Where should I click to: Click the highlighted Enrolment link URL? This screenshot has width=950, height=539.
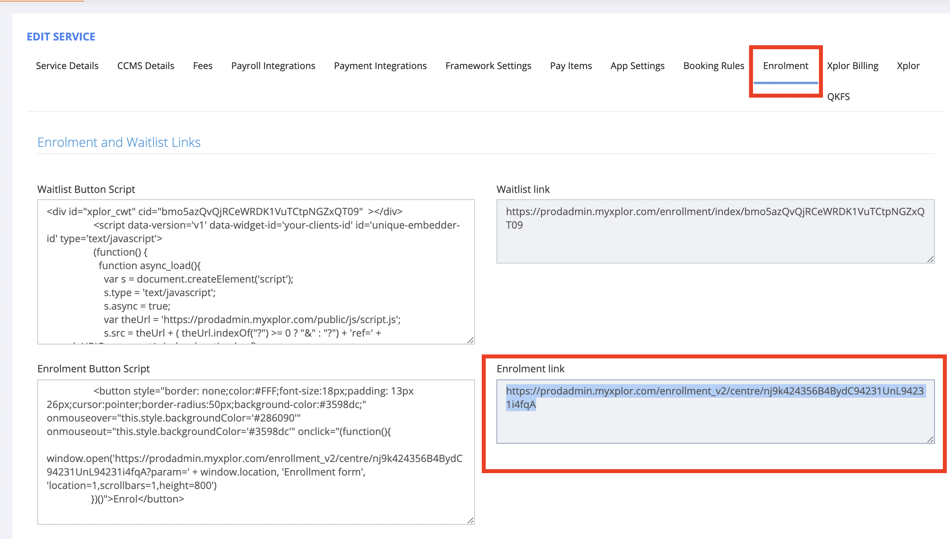pyautogui.click(x=715, y=397)
